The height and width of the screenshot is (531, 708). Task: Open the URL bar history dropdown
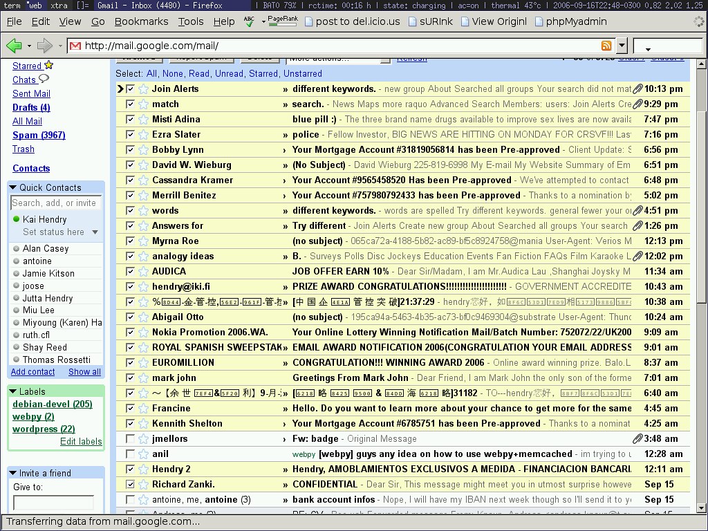[622, 45]
